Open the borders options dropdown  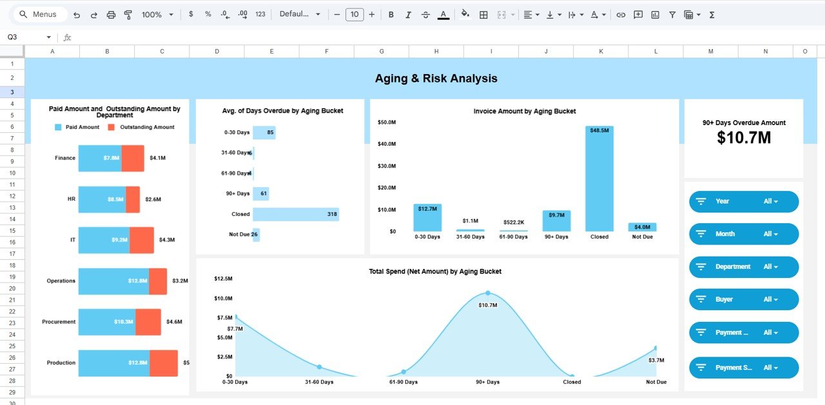(483, 14)
